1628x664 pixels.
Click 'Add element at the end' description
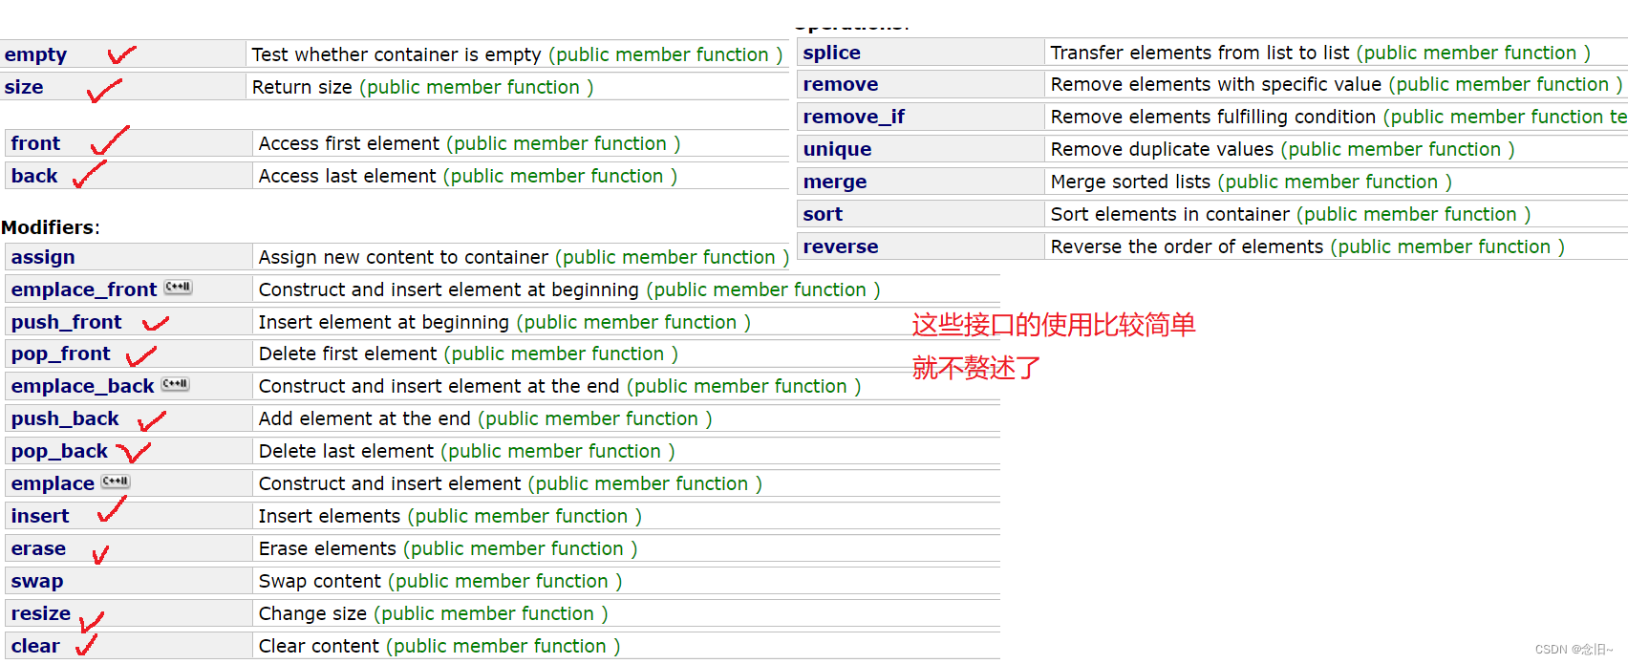click(x=365, y=418)
